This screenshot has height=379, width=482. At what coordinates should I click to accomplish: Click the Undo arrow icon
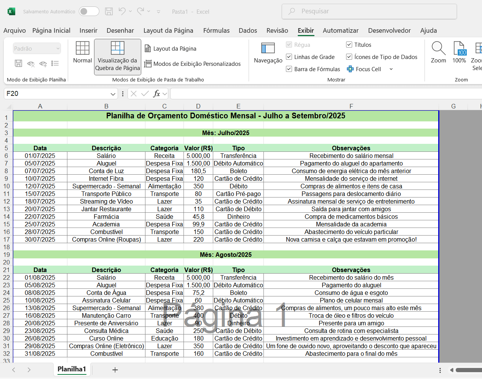click(122, 11)
